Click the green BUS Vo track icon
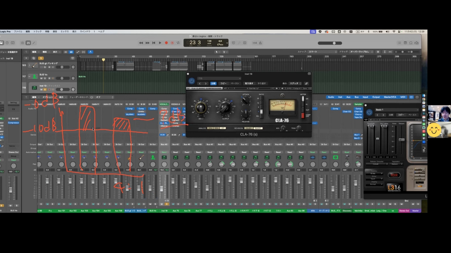The image size is (451, 253). (35, 76)
